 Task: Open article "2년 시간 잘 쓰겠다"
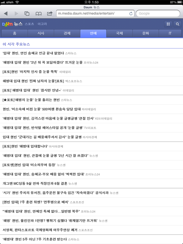91,155
